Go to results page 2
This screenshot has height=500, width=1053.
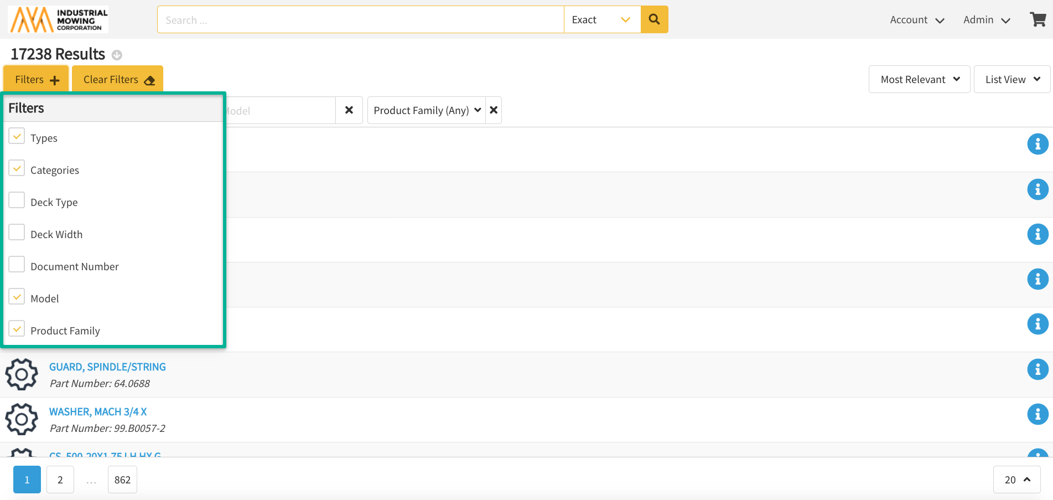click(60, 480)
